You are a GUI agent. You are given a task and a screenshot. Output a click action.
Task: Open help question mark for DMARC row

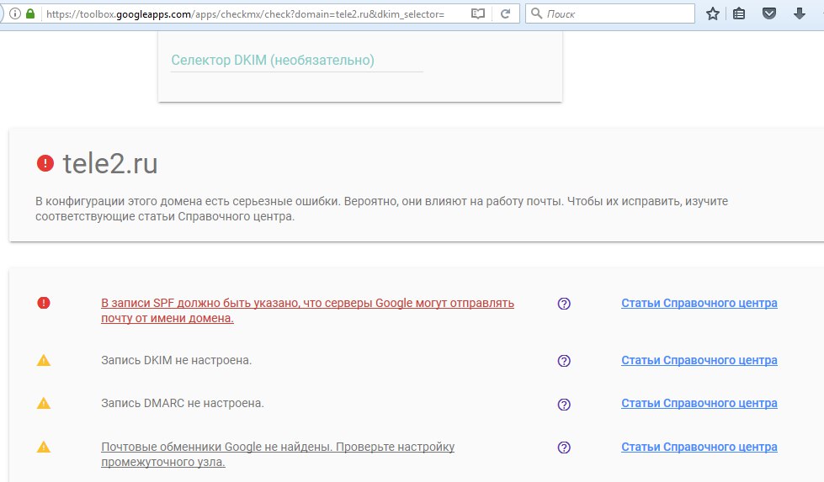click(564, 405)
